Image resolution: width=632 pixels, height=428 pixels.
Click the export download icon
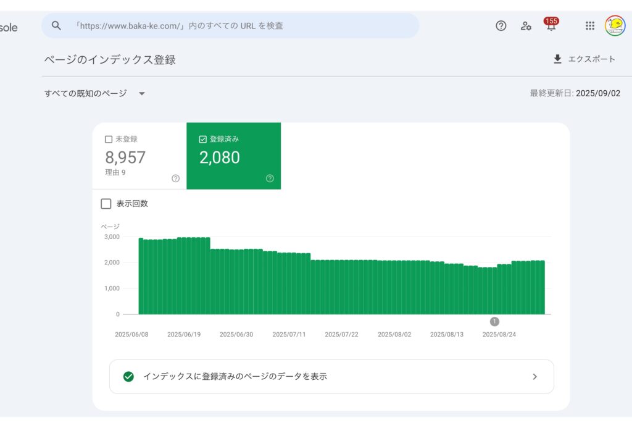click(558, 59)
